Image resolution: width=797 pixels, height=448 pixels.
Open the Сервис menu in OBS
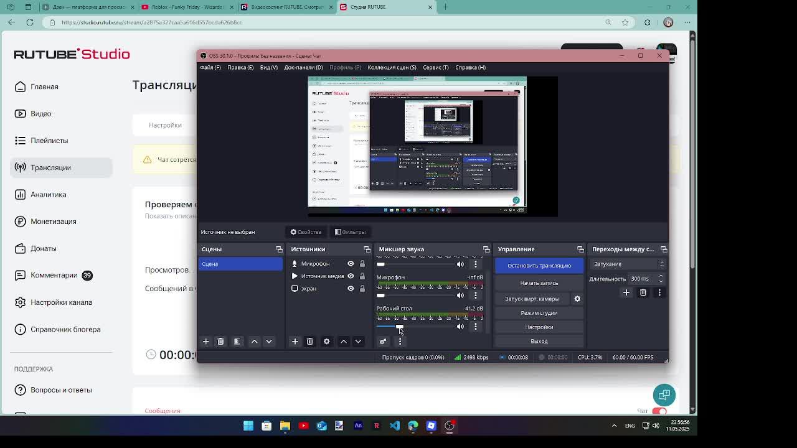pos(436,67)
